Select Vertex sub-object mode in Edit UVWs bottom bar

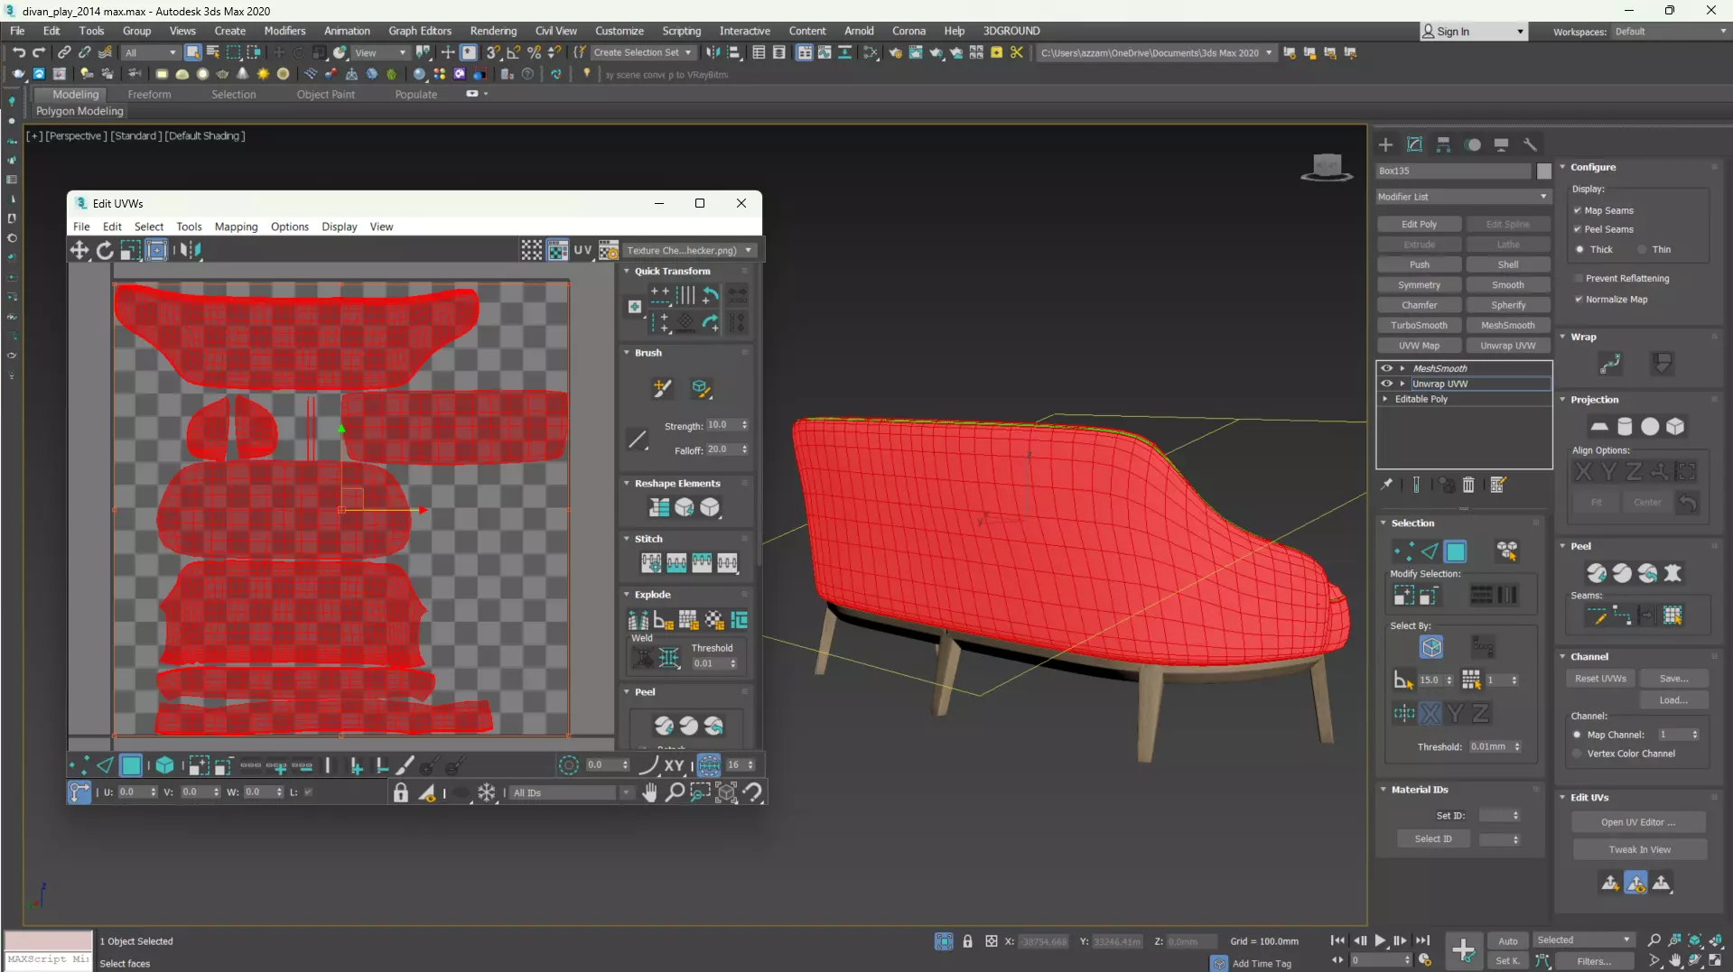pyautogui.click(x=79, y=765)
